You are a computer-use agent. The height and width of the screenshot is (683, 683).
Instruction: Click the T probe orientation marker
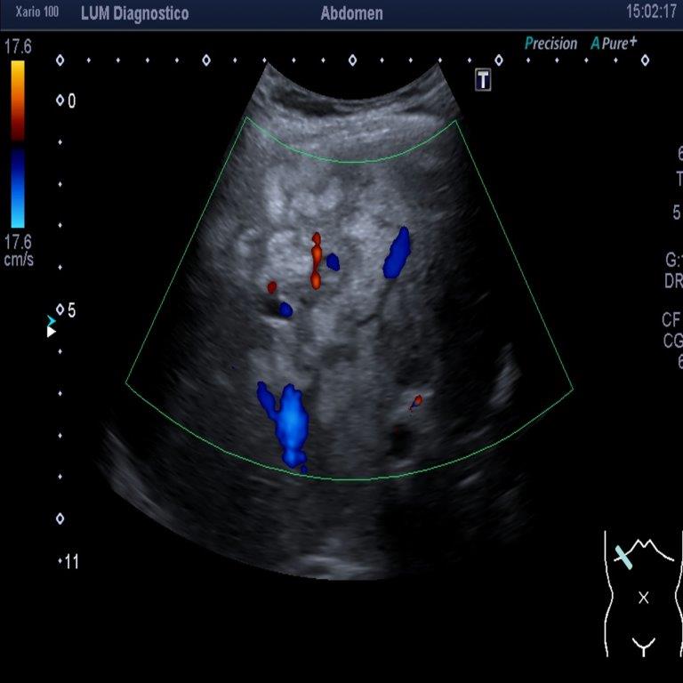483,79
